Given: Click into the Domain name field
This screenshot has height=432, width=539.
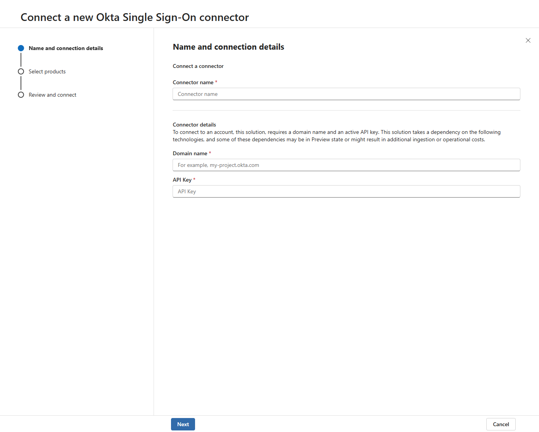Looking at the screenshot, I should (x=346, y=165).
